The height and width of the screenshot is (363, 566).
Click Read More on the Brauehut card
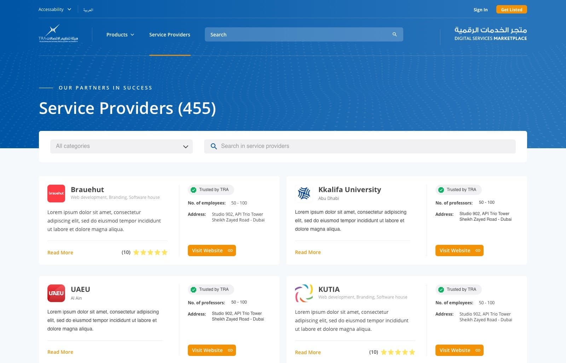pos(60,253)
